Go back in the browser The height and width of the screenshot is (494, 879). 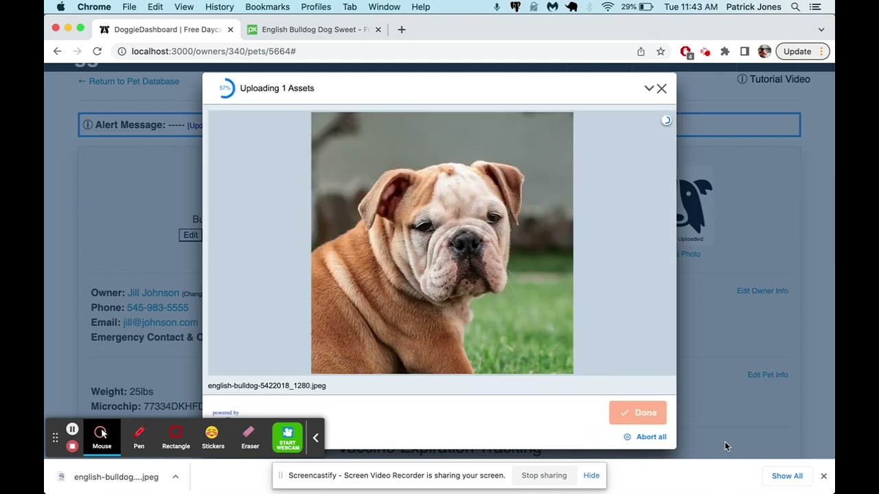[x=58, y=51]
